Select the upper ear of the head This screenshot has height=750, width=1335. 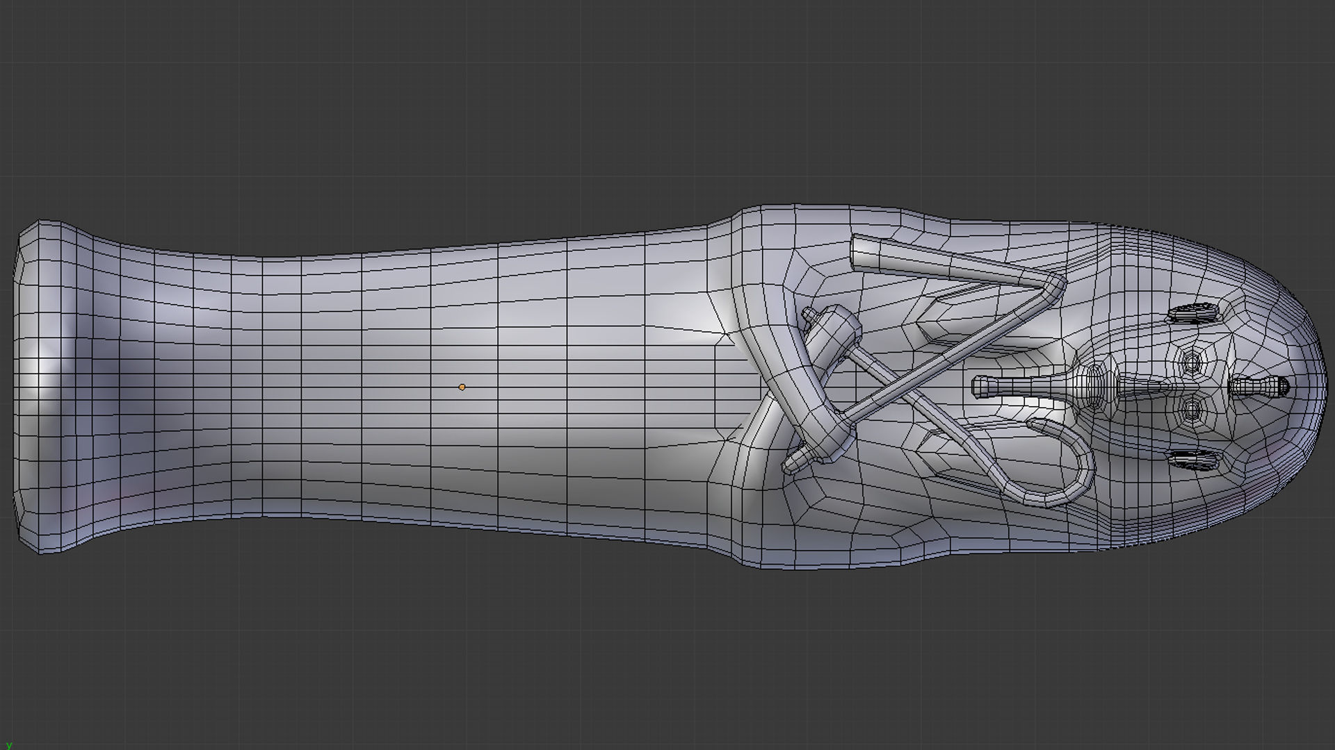(1195, 313)
